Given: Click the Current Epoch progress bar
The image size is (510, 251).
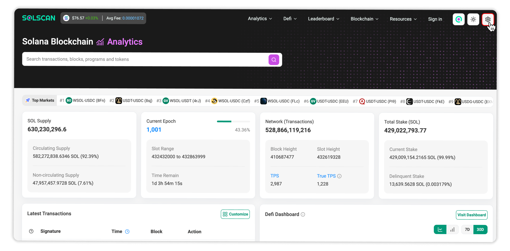Looking at the screenshot, I should 233,121.
